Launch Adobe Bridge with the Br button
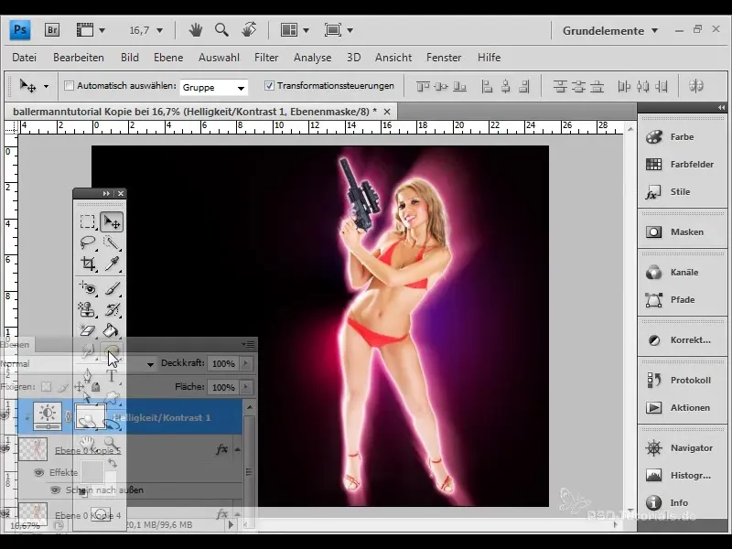This screenshot has width=732, height=549. [52, 30]
